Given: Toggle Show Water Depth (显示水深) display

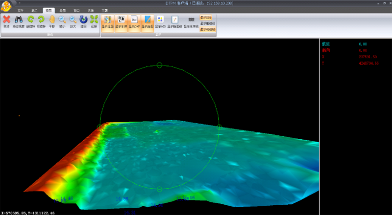Looking at the screenshot, I should coord(121,22).
